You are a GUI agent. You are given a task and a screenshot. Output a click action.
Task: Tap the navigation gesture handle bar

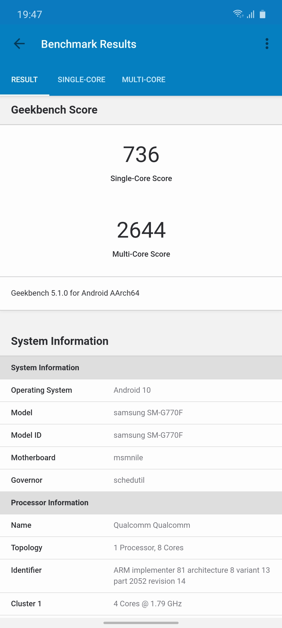pyautogui.click(x=141, y=623)
